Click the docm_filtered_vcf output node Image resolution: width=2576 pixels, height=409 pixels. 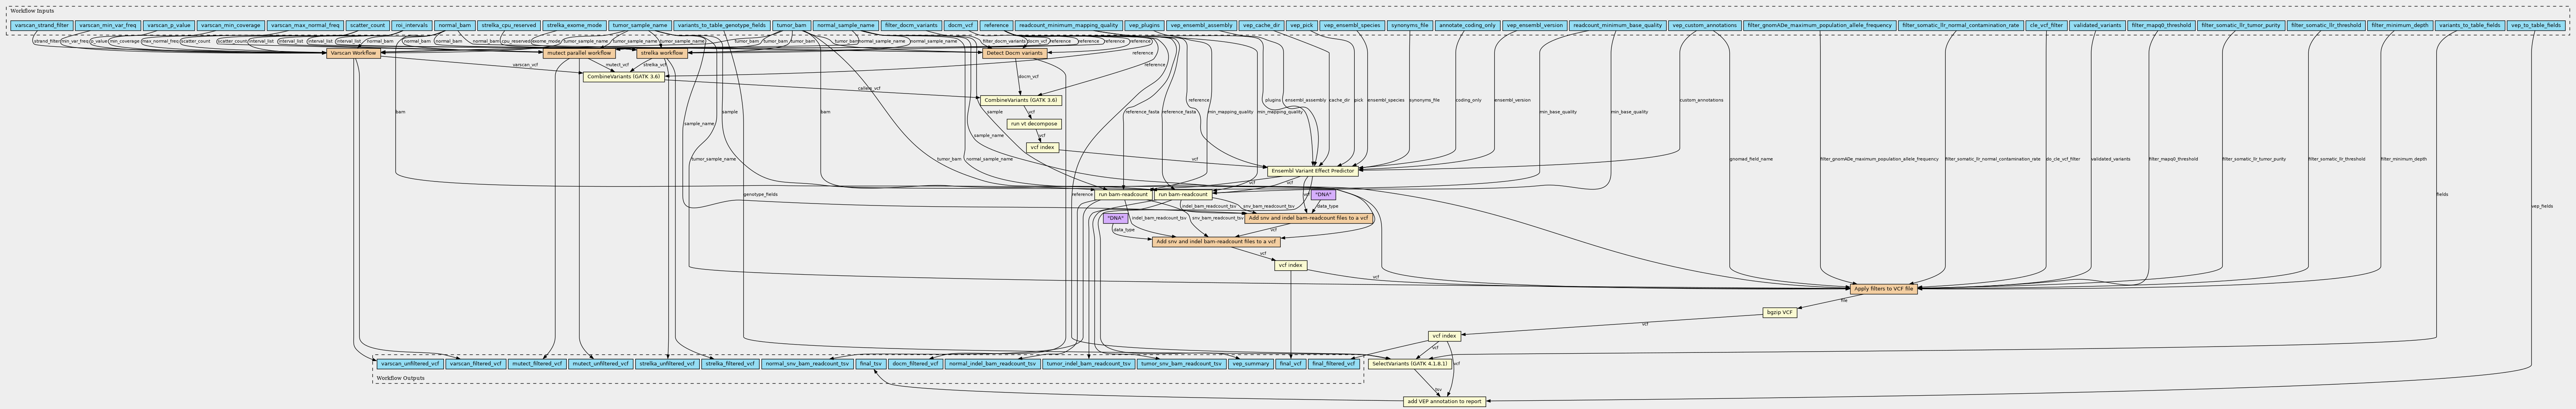915,364
